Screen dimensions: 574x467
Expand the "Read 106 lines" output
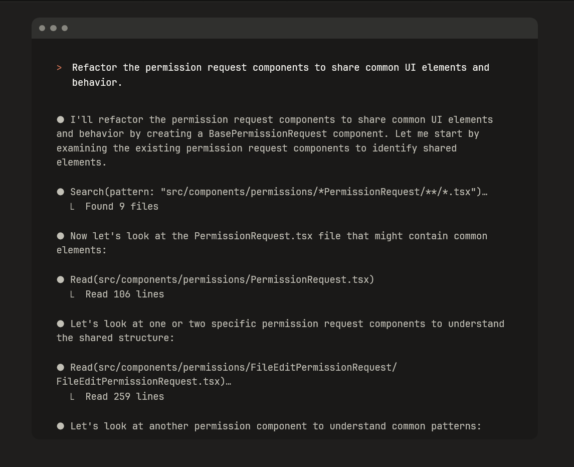[x=124, y=294]
